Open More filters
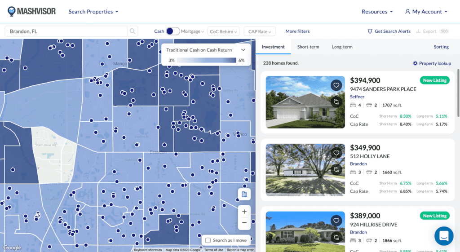 click(x=297, y=31)
